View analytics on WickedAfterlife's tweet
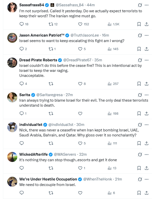This screenshot has height=199, width=152. 109,168
